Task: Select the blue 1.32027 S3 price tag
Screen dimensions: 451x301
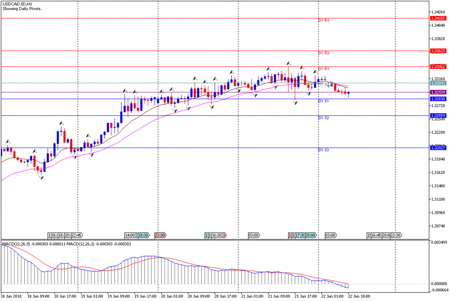Action: (438, 148)
